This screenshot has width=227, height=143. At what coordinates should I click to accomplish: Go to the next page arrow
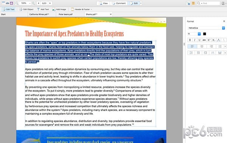(50, 3)
